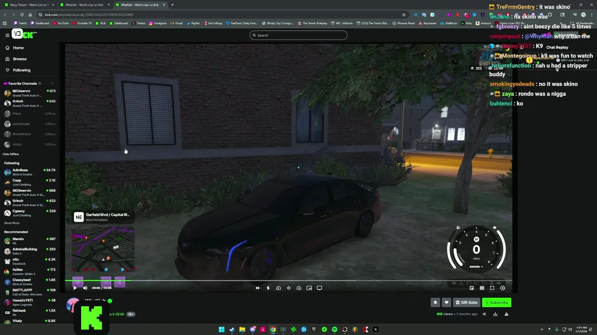Open the hamburger sidebar menu
Image resolution: width=597 pixels, height=335 pixels.
tap(7, 35)
